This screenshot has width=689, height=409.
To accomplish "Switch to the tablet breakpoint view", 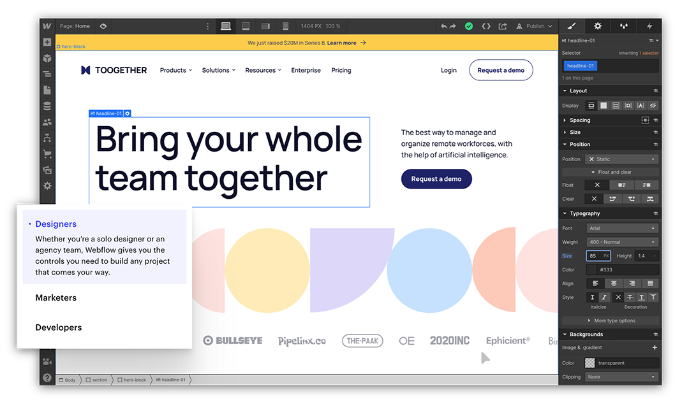I will [x=246, y=26].
